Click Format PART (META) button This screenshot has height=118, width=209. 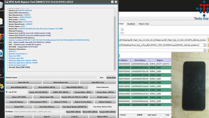[x=107, y=112]
